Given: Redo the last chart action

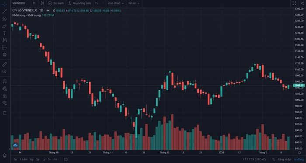Looking at the screenshot, I should (x=102, y=3).
